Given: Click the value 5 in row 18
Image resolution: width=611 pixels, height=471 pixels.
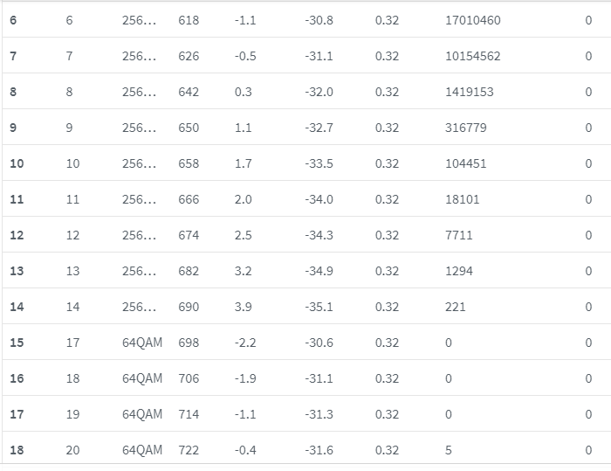Looking at the screenshot, I should (x=449, y=450).
